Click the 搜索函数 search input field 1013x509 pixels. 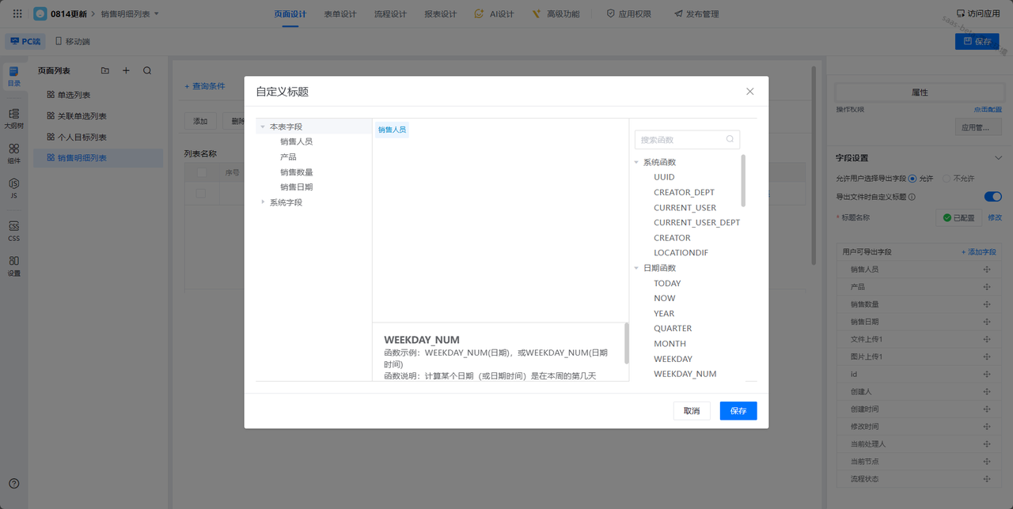pos(681,140)
